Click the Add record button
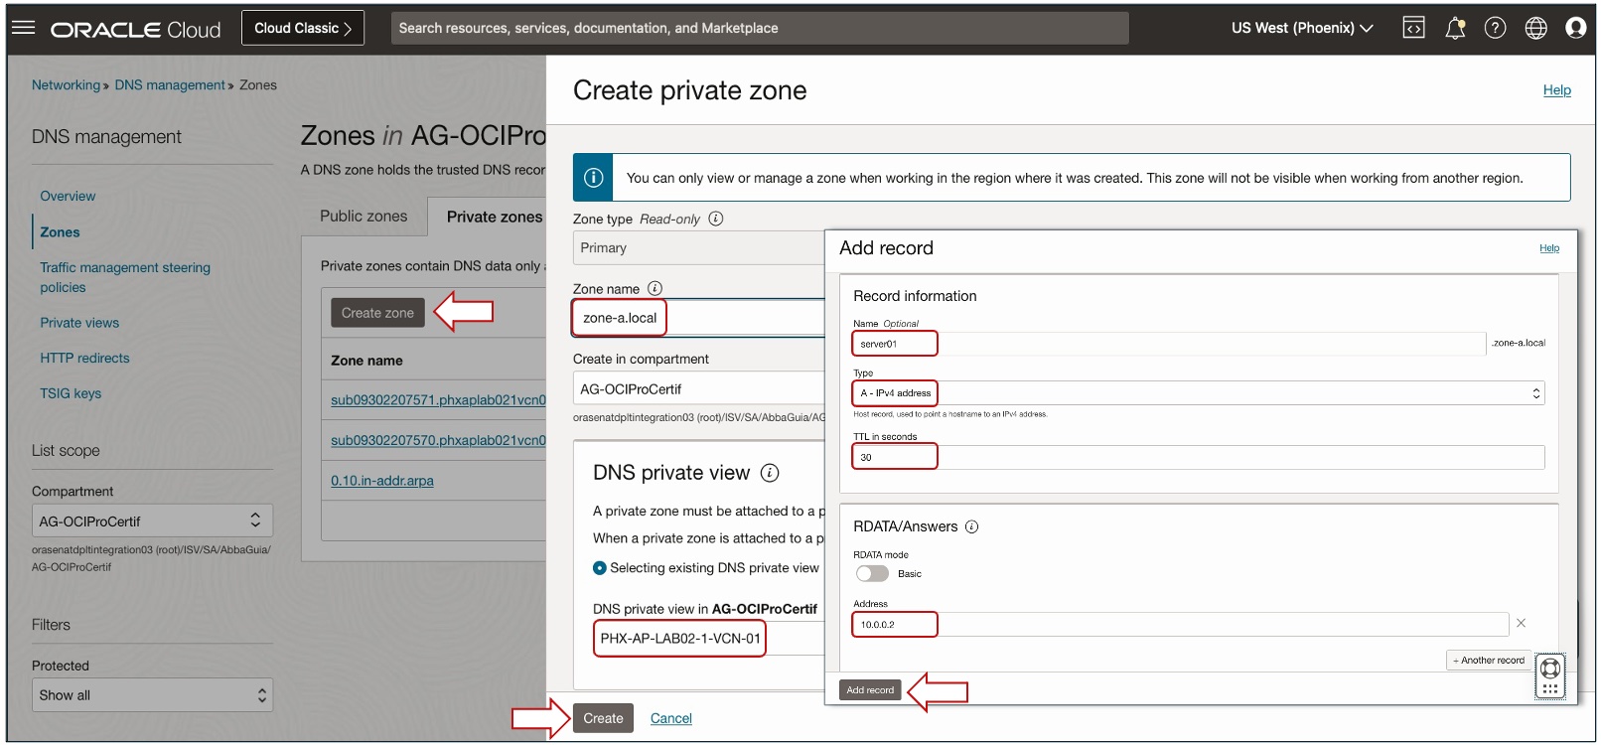 [870, 689]
